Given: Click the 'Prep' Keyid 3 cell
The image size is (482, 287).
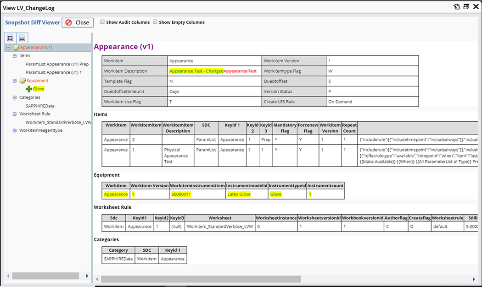Looking at the screenshot, I should coord(266,140).
